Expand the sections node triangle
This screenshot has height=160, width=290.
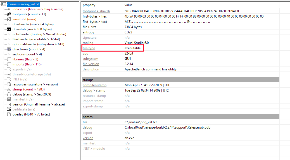[x=9, y=54]
